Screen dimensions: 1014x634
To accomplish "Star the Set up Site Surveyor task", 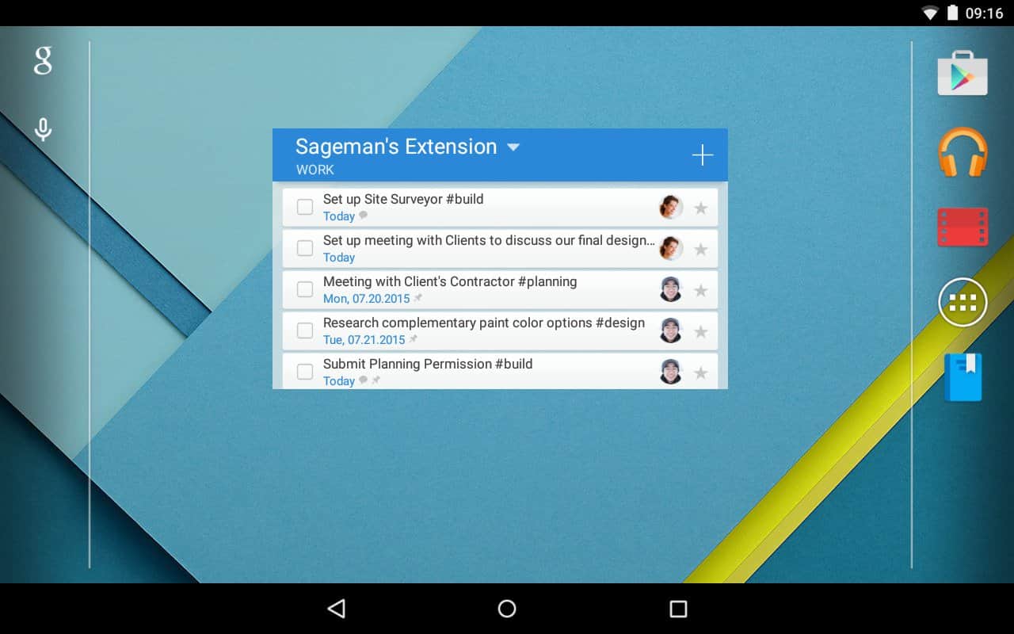I will [x=700, y=208].
